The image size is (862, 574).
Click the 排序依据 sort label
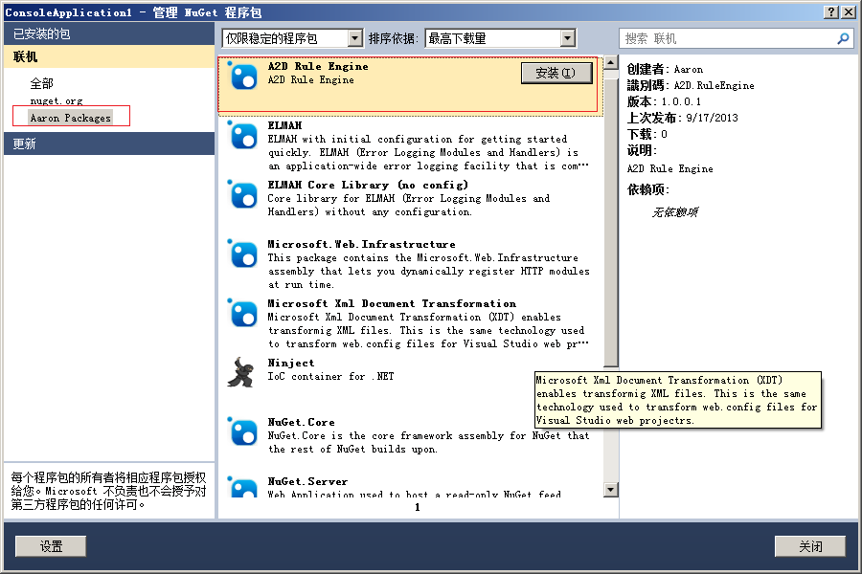pyautogui.click(x=394, y=38)
